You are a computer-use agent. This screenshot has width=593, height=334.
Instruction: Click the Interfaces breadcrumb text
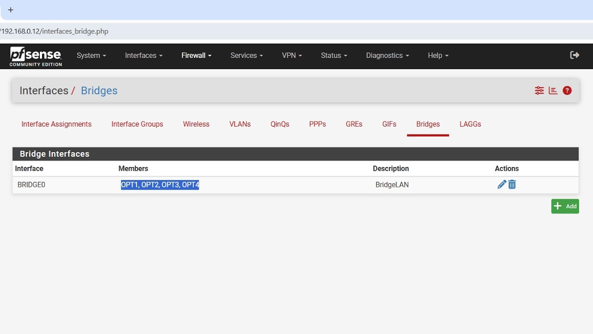coord(44,90)
